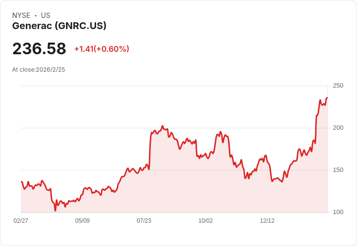Click the At close:2026/2/25 timestamp
Viewport: 357px width, 246px height.
point(38,70)
